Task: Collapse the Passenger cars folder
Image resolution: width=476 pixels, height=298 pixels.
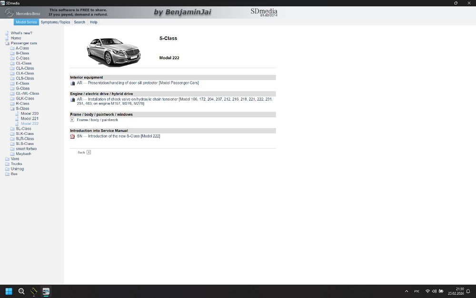Action: pos(7,43)
